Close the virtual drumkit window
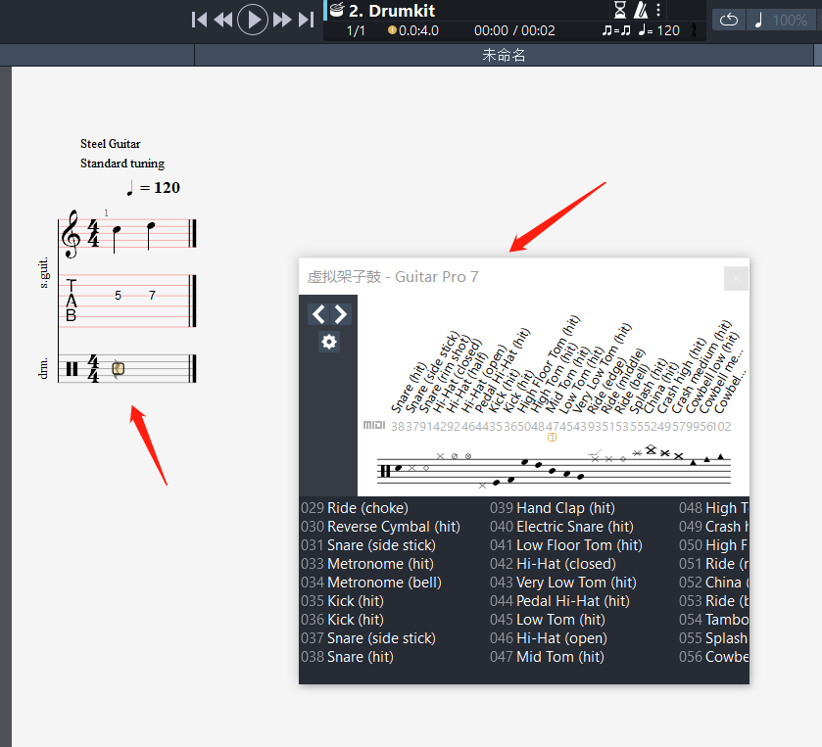This screenshot has width=822, height=747. (736, 278)
